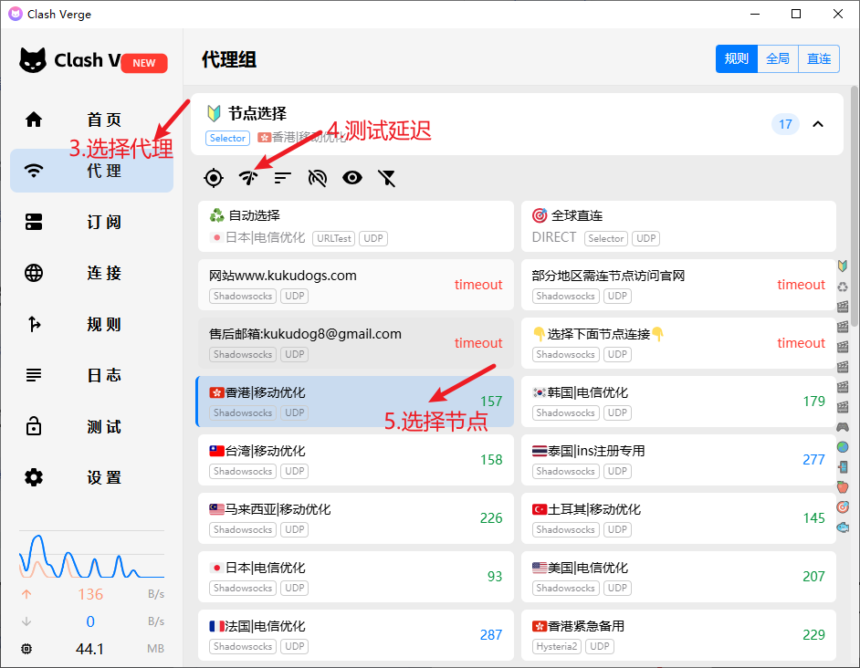Click the Selector tag under 节点选择

(227, 138)
